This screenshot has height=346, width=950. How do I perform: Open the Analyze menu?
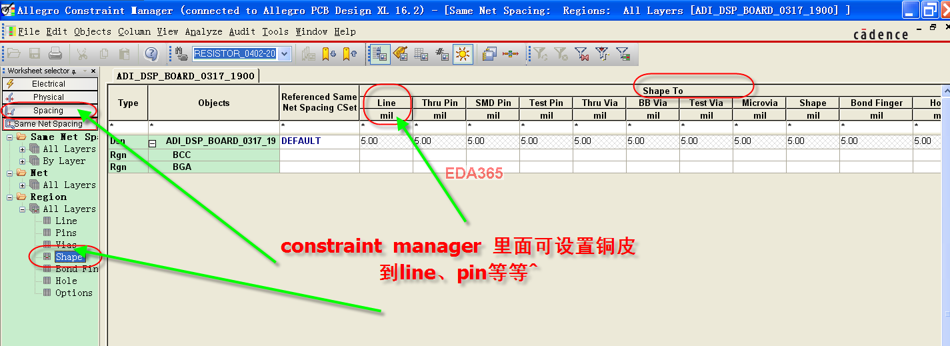pos(204,31)
